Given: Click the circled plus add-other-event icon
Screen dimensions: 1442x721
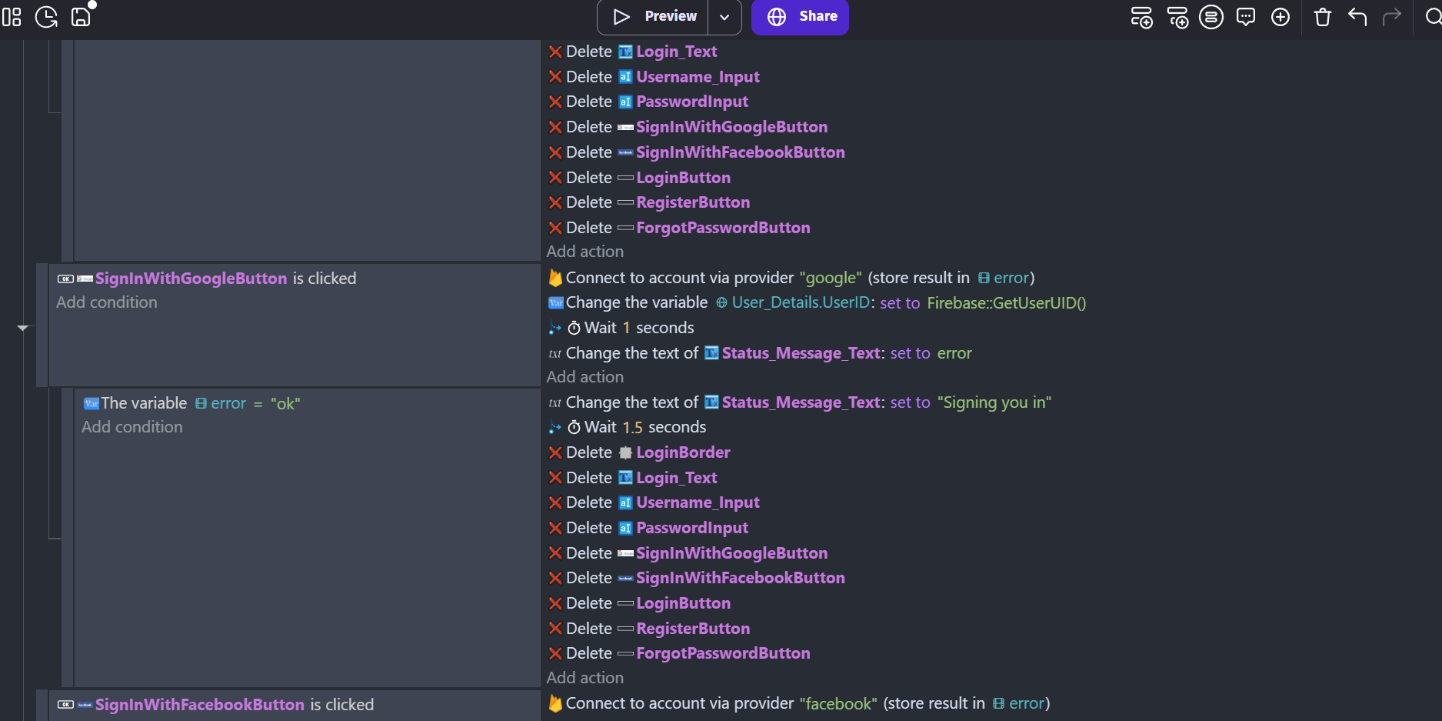Looking at the screenshot, I should point(1280,17).
